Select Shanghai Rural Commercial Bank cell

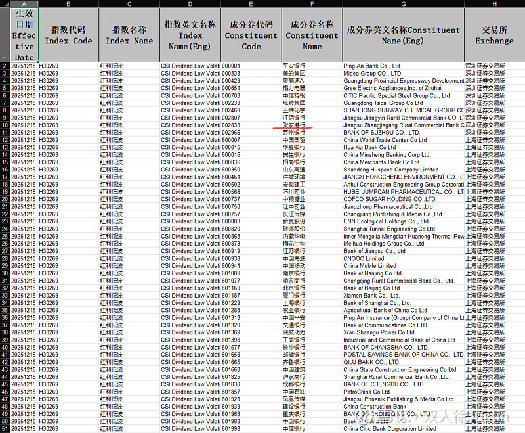(403, 377)
